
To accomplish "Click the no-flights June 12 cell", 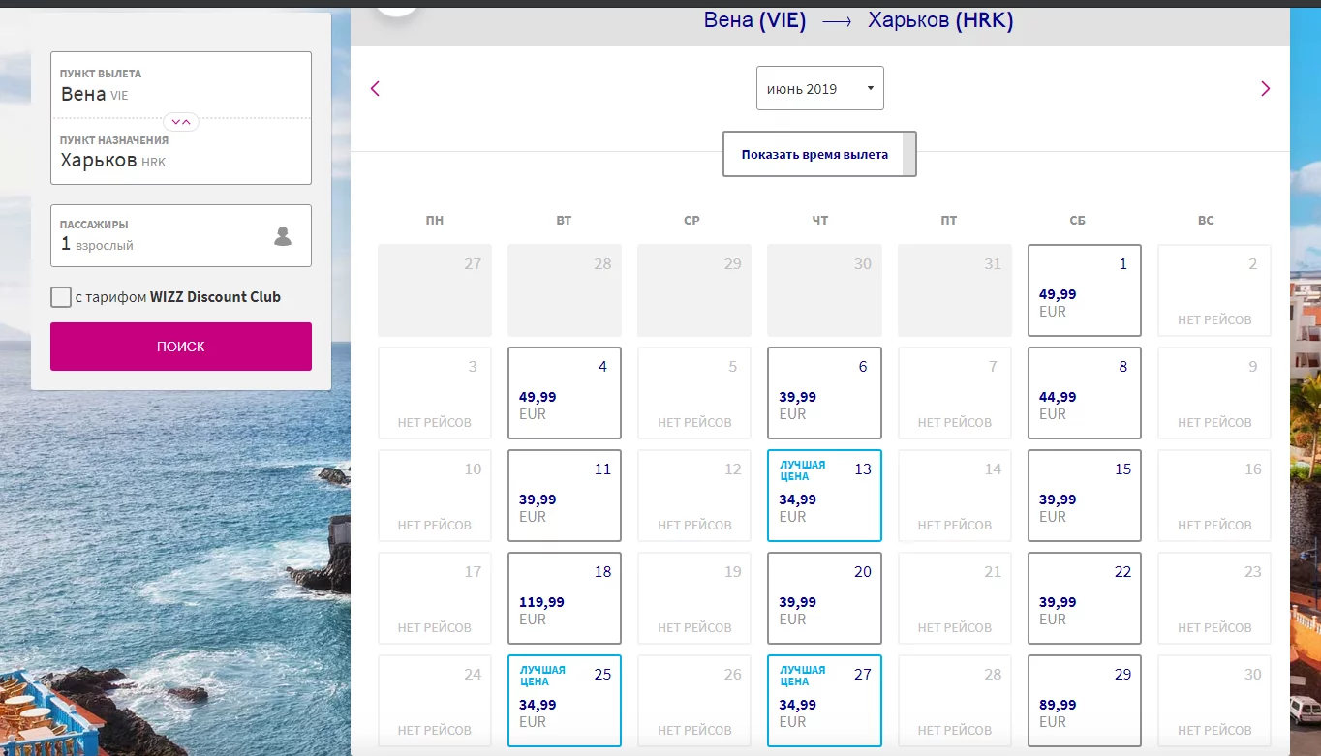I will point(694,496).
